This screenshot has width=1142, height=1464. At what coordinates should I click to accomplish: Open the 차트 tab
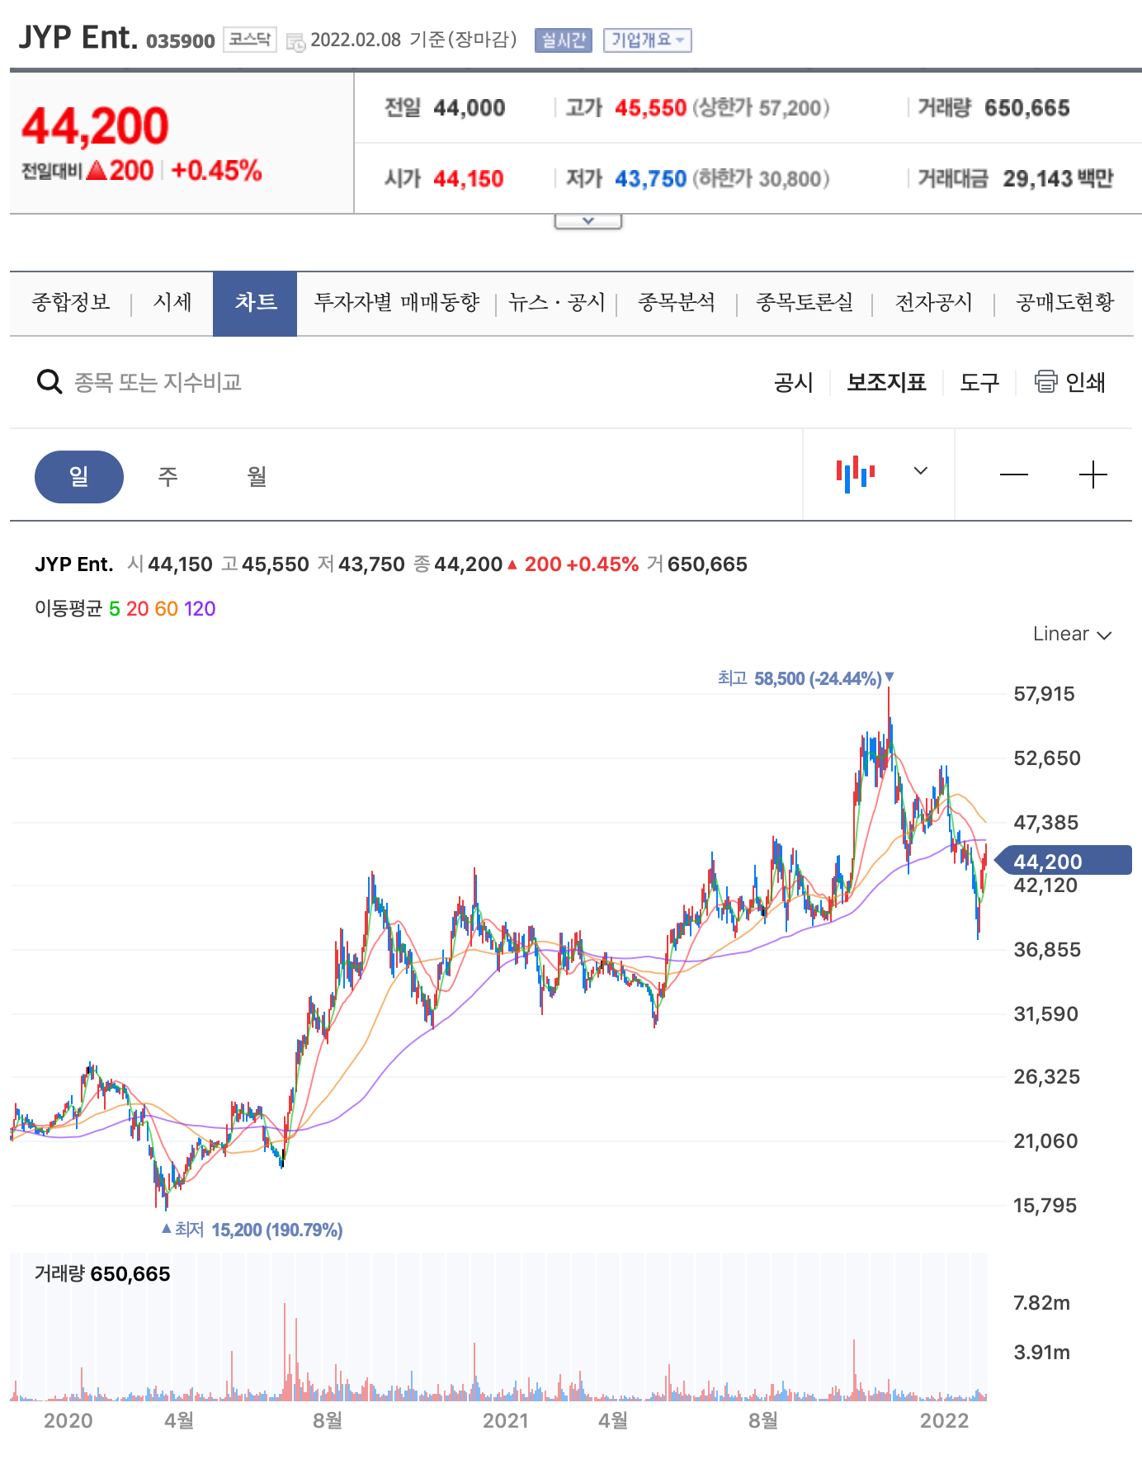click(x=255, y=303)
